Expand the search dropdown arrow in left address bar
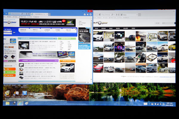The image size is (179, 119). pos(24,14)
